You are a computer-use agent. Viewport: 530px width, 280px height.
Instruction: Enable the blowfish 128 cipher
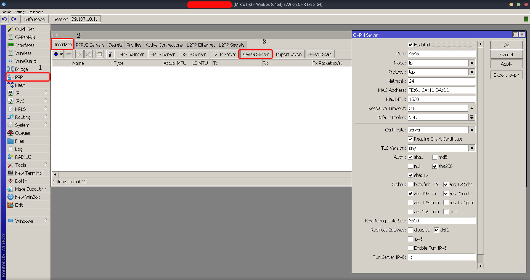coord(410,184)
